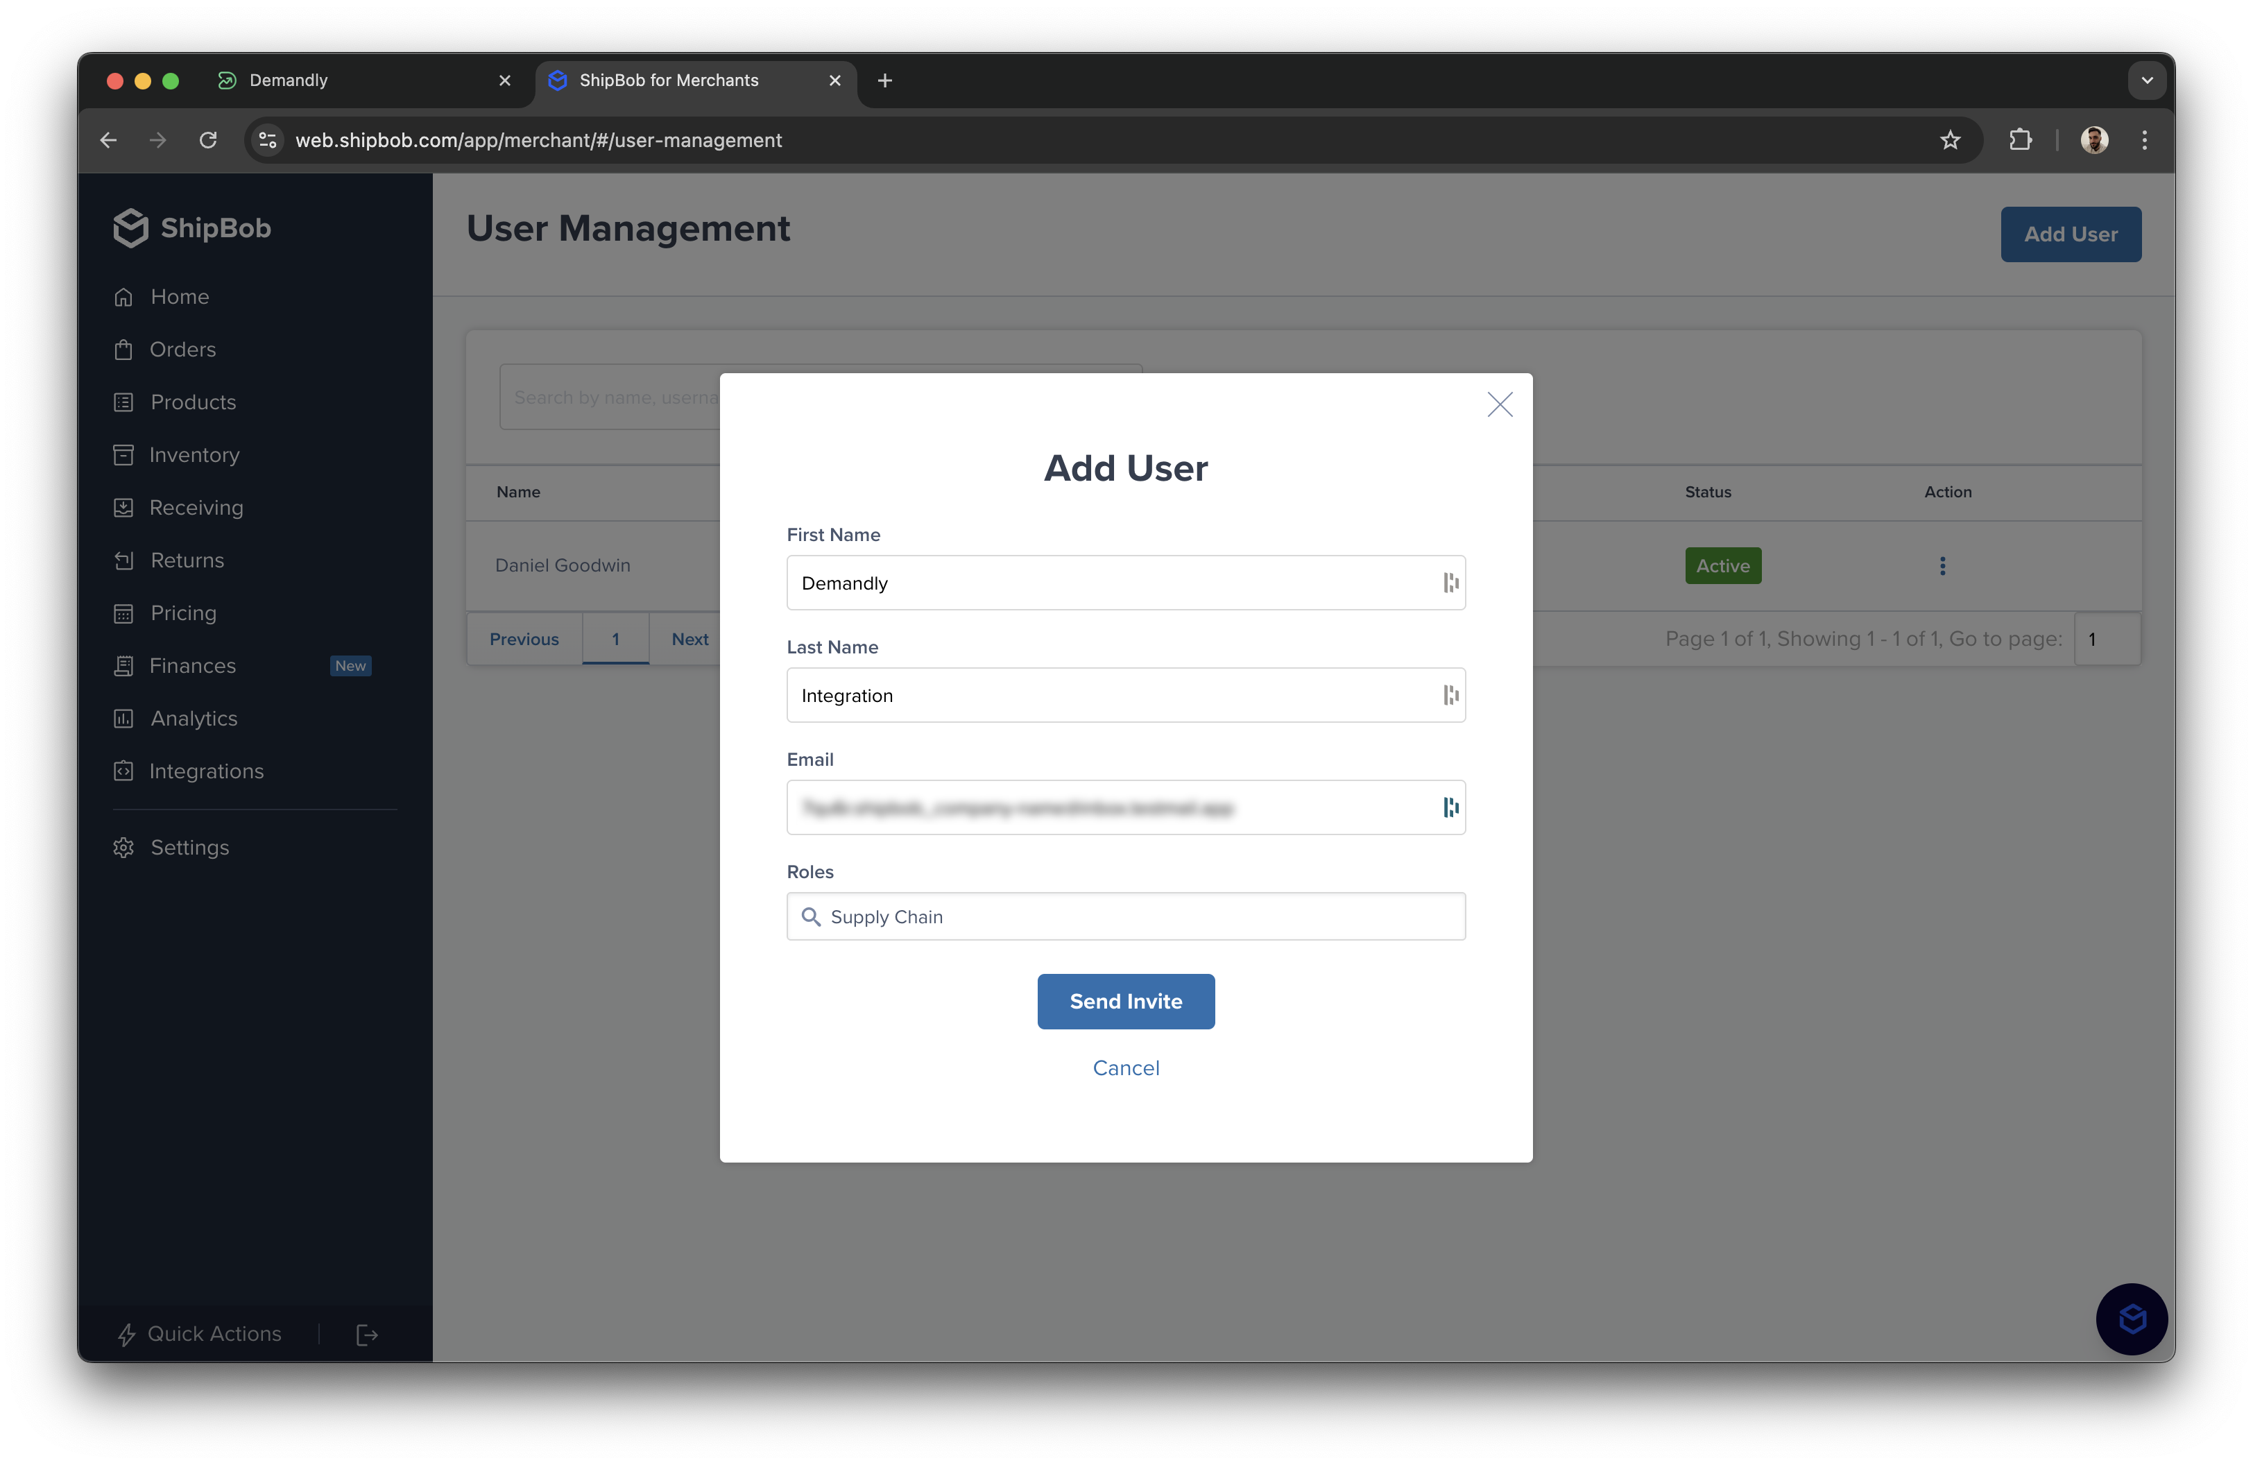Open the ShipBob chat bubble
Screen dimensions: 2253x1465
(x=2131, y=1319)
